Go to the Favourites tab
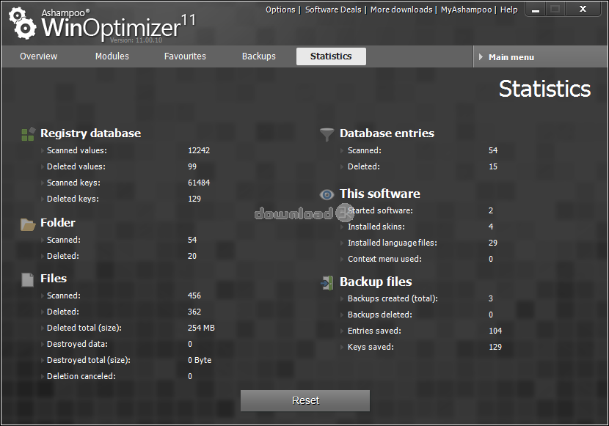Image resolution: width=609 pixels, height=426 pixels. coord(185,56)
